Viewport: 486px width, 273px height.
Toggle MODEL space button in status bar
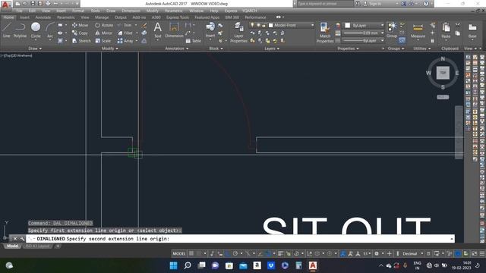click(179, 253)
